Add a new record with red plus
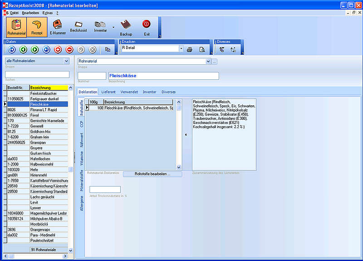The image size is (363, 261). click(58, 49)
